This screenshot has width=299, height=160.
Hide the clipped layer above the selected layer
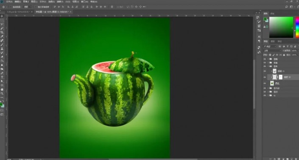[265, 71]
